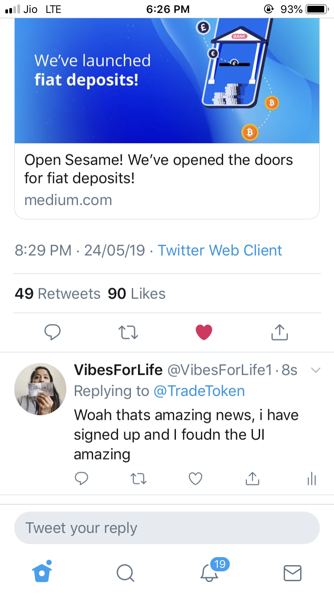Open VibesForLife profile picture
The height and width of the screenshot is (595, 334).
pyautogui.click(x=41, y=389)
